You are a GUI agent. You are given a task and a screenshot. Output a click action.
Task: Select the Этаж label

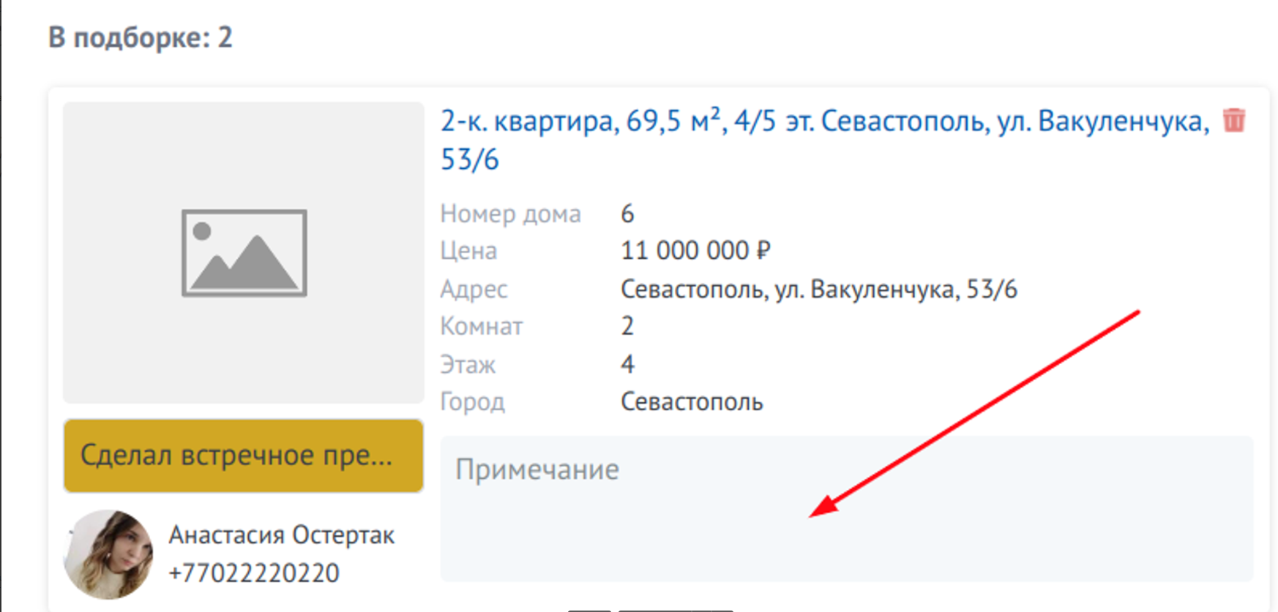468,364
